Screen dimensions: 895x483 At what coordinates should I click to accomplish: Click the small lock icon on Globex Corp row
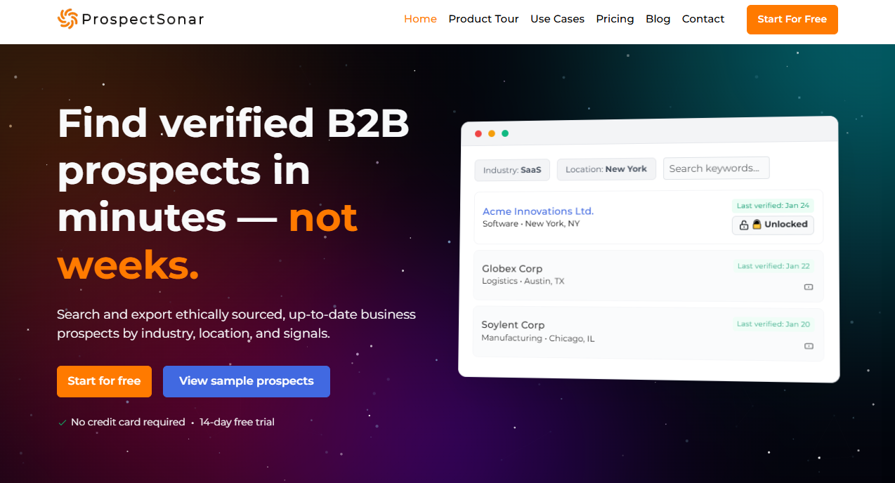point(808,287)
